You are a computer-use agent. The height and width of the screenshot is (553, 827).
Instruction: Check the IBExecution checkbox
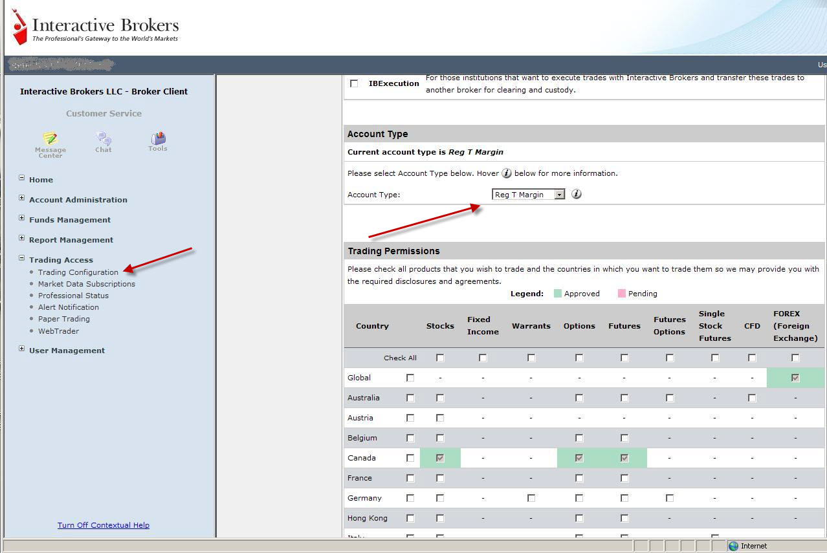coord(354,83)
